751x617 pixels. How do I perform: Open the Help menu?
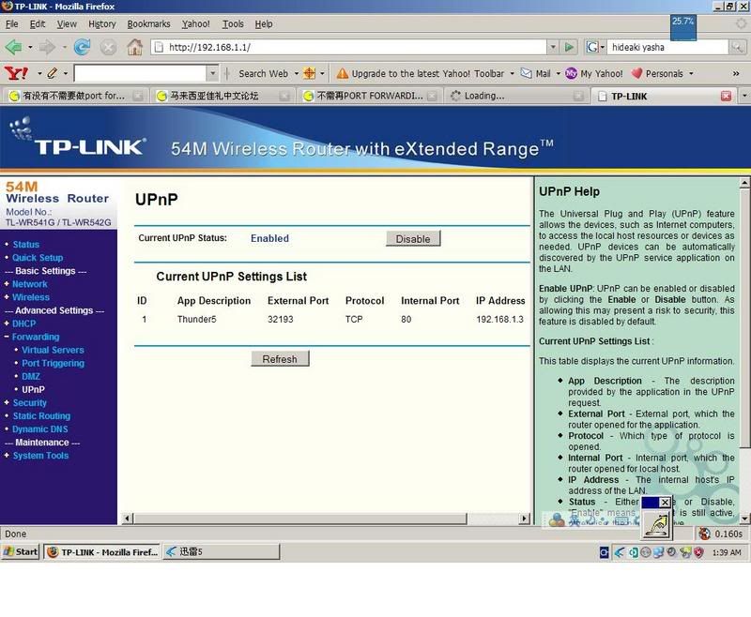(x=264, y=24)
